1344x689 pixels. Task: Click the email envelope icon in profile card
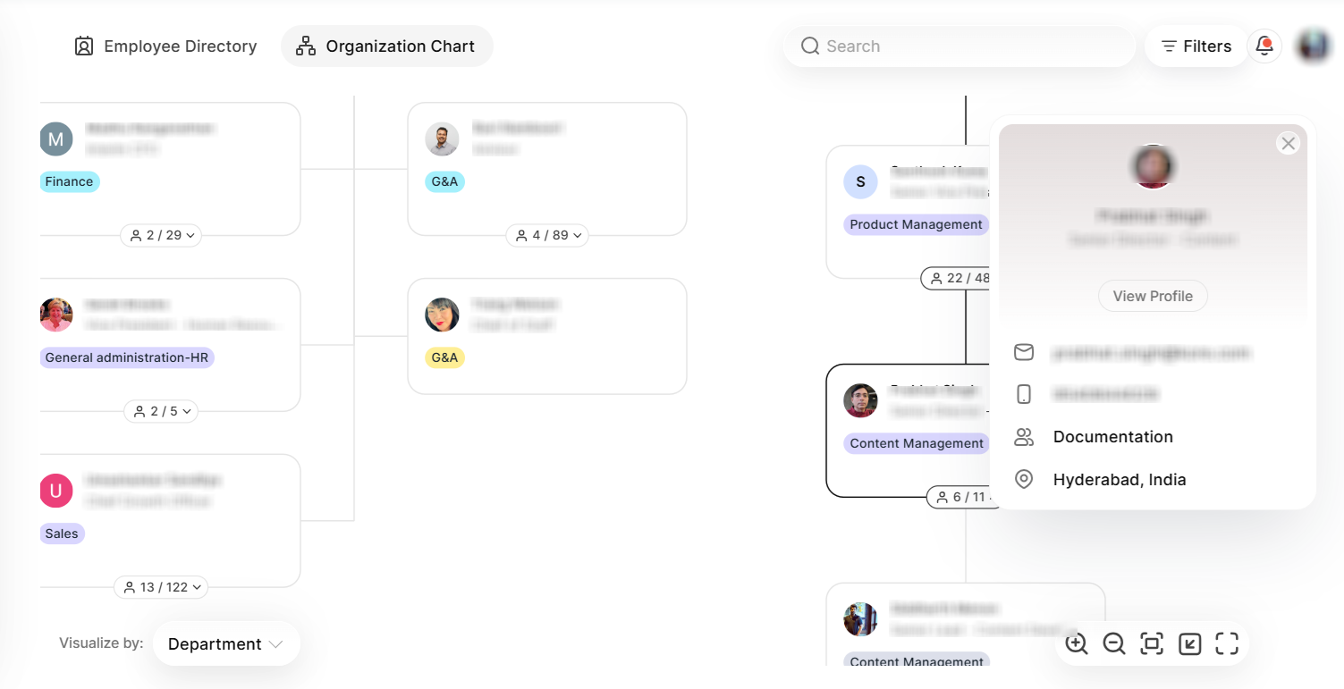(1024, 352)
